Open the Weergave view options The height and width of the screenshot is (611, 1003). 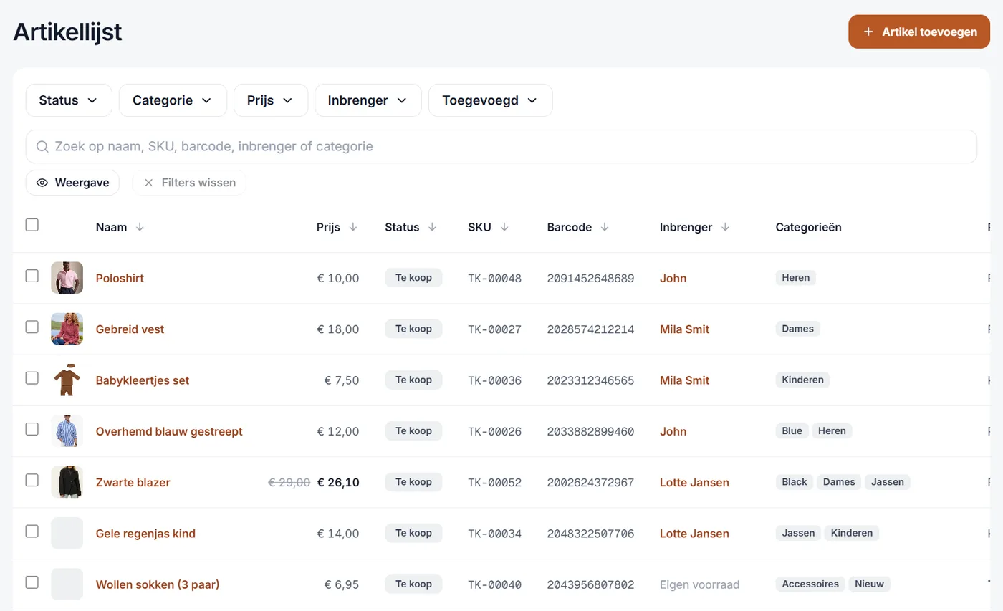tap(72, 183)
